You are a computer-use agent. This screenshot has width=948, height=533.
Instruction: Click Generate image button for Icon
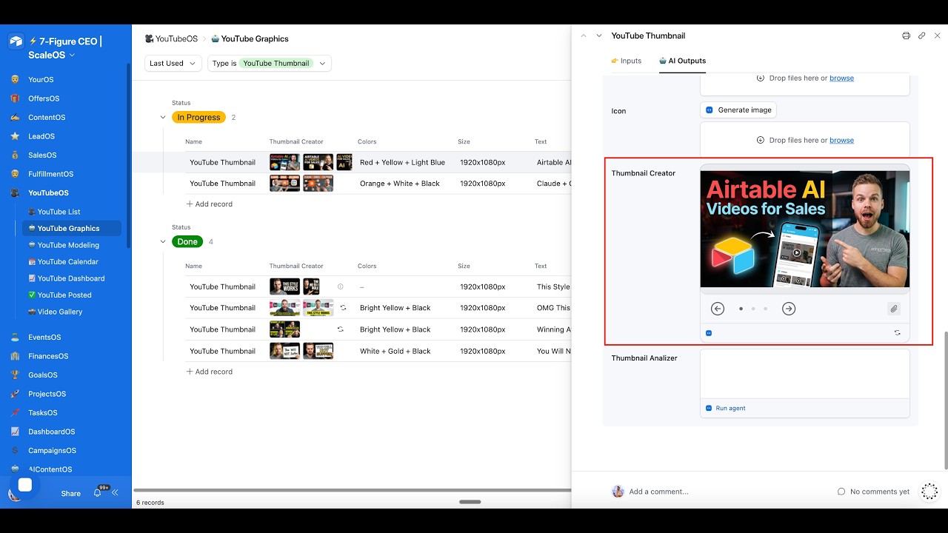[738, 110]
